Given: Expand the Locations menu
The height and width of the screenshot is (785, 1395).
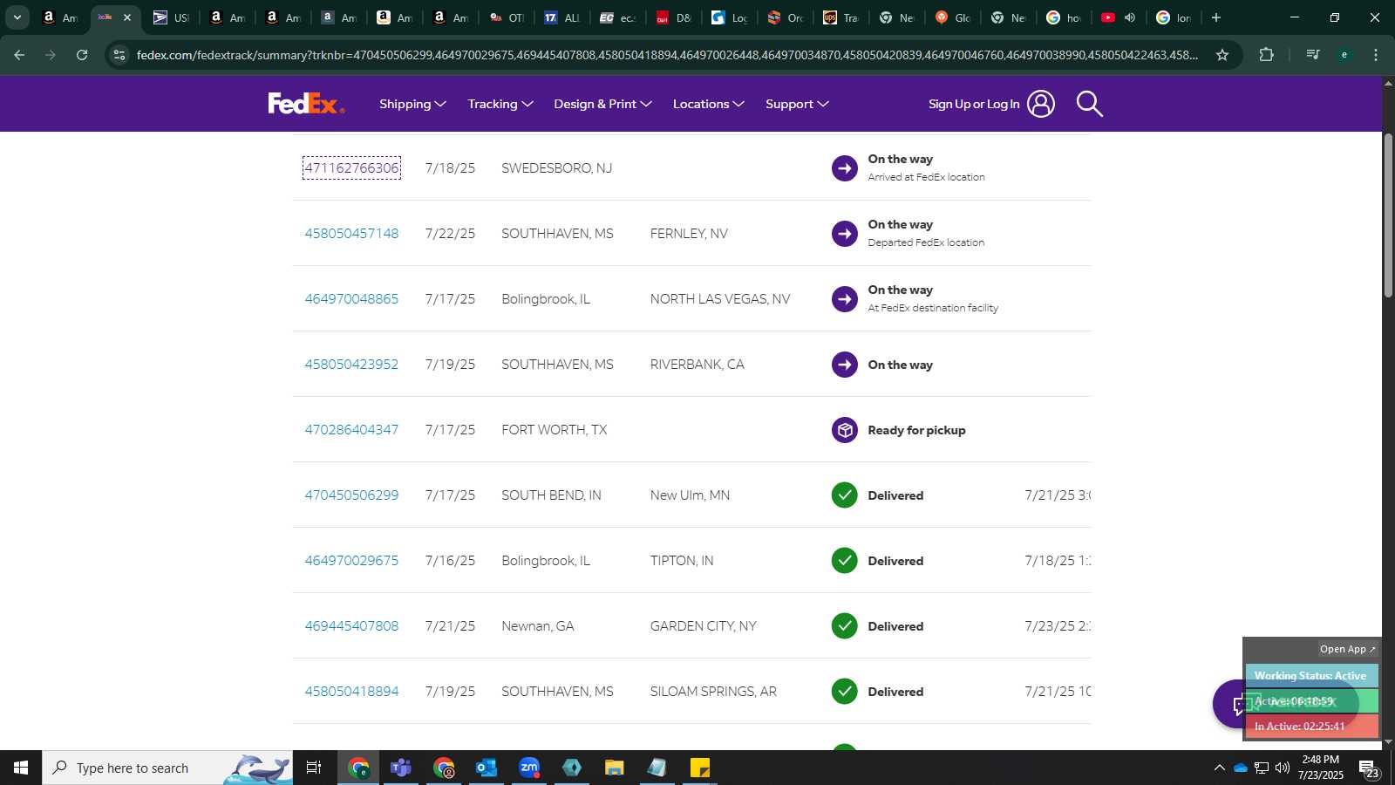Looking at the screenshot, I should (708, 104).
